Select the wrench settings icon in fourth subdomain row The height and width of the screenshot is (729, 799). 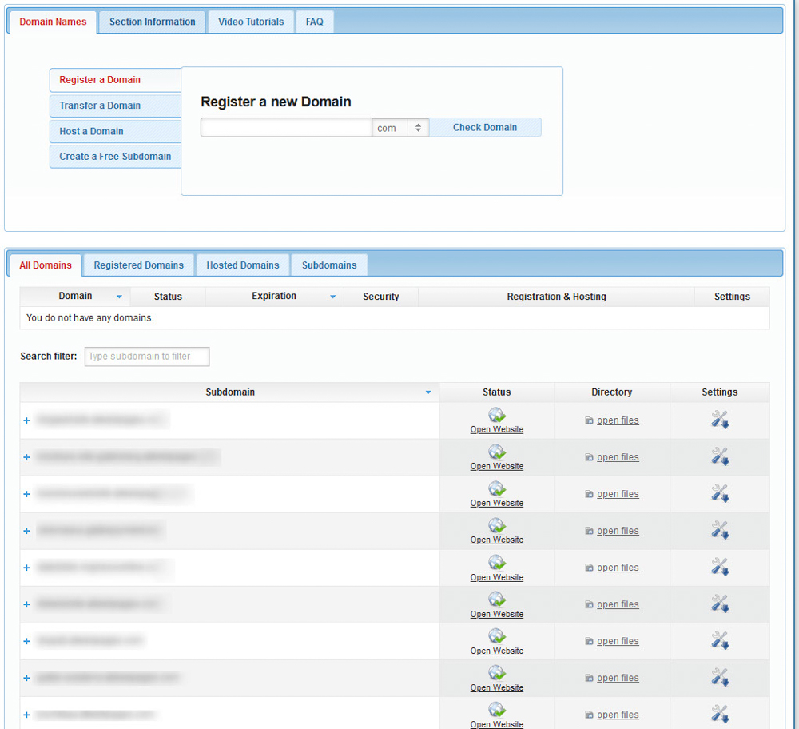(719, 529)
